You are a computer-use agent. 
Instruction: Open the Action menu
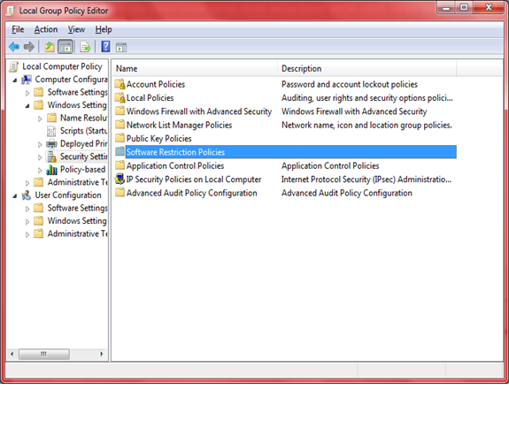46,29
